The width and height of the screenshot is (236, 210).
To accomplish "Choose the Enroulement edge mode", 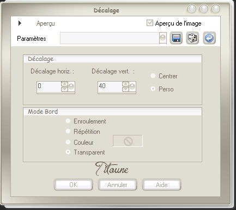I will point(68,121).
